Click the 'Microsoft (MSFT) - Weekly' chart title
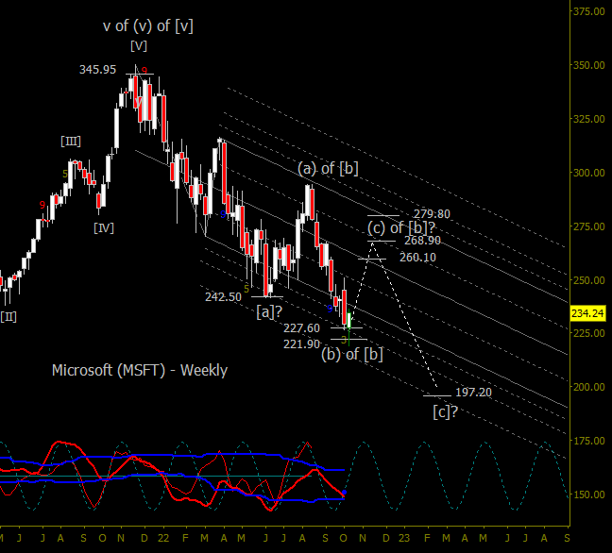The image size is (612, 553). (140, 370)
